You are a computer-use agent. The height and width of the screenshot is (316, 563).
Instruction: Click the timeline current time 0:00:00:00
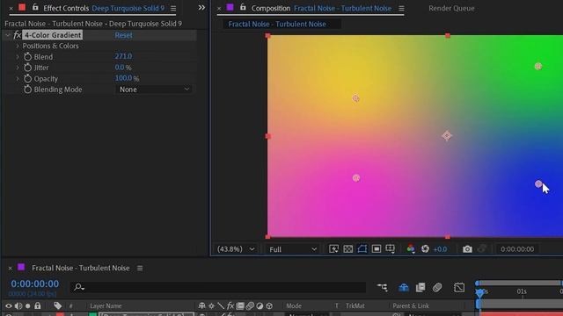click(35, 284)
